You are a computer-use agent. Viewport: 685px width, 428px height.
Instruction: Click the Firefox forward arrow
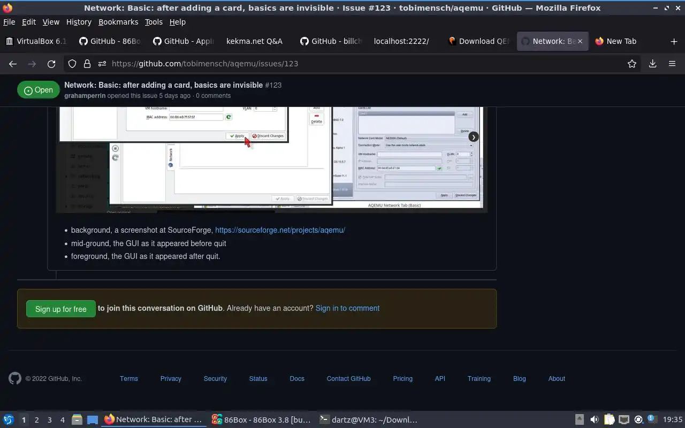pyautogui.click(x=32, y=64)
